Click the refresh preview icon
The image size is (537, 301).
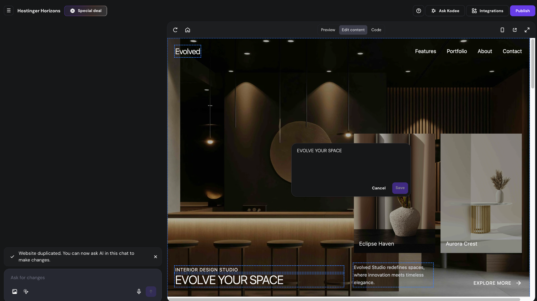point(175,30)
